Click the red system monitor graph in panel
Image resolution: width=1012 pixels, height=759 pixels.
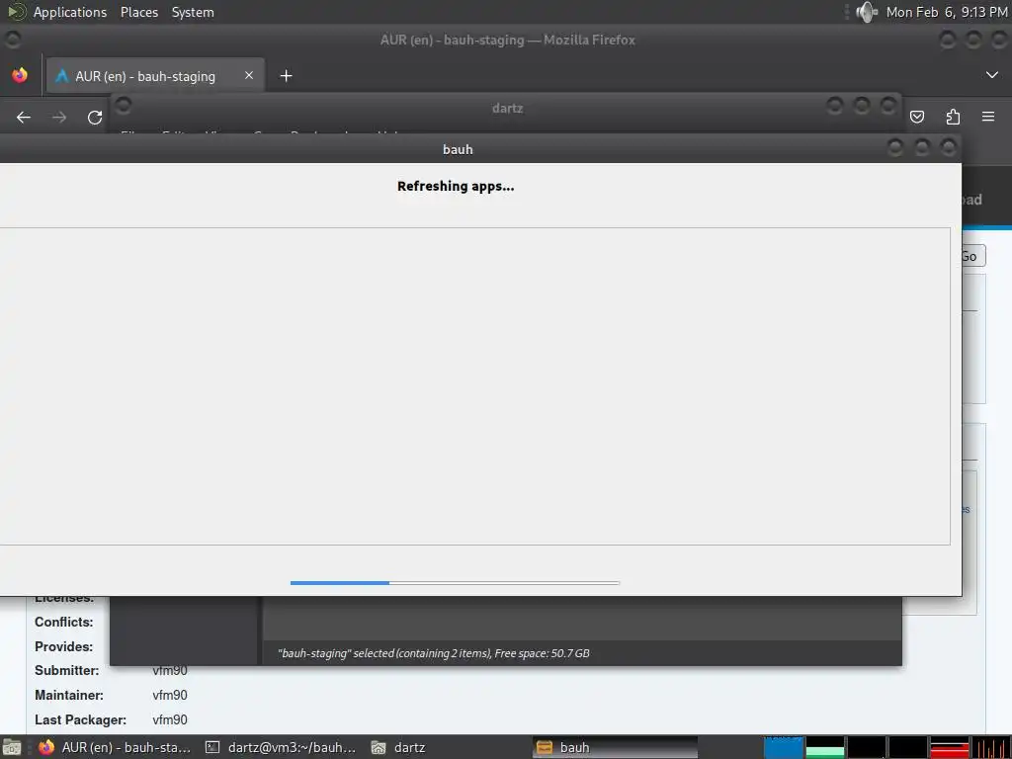pyautogui.click(x=950, y=747)
